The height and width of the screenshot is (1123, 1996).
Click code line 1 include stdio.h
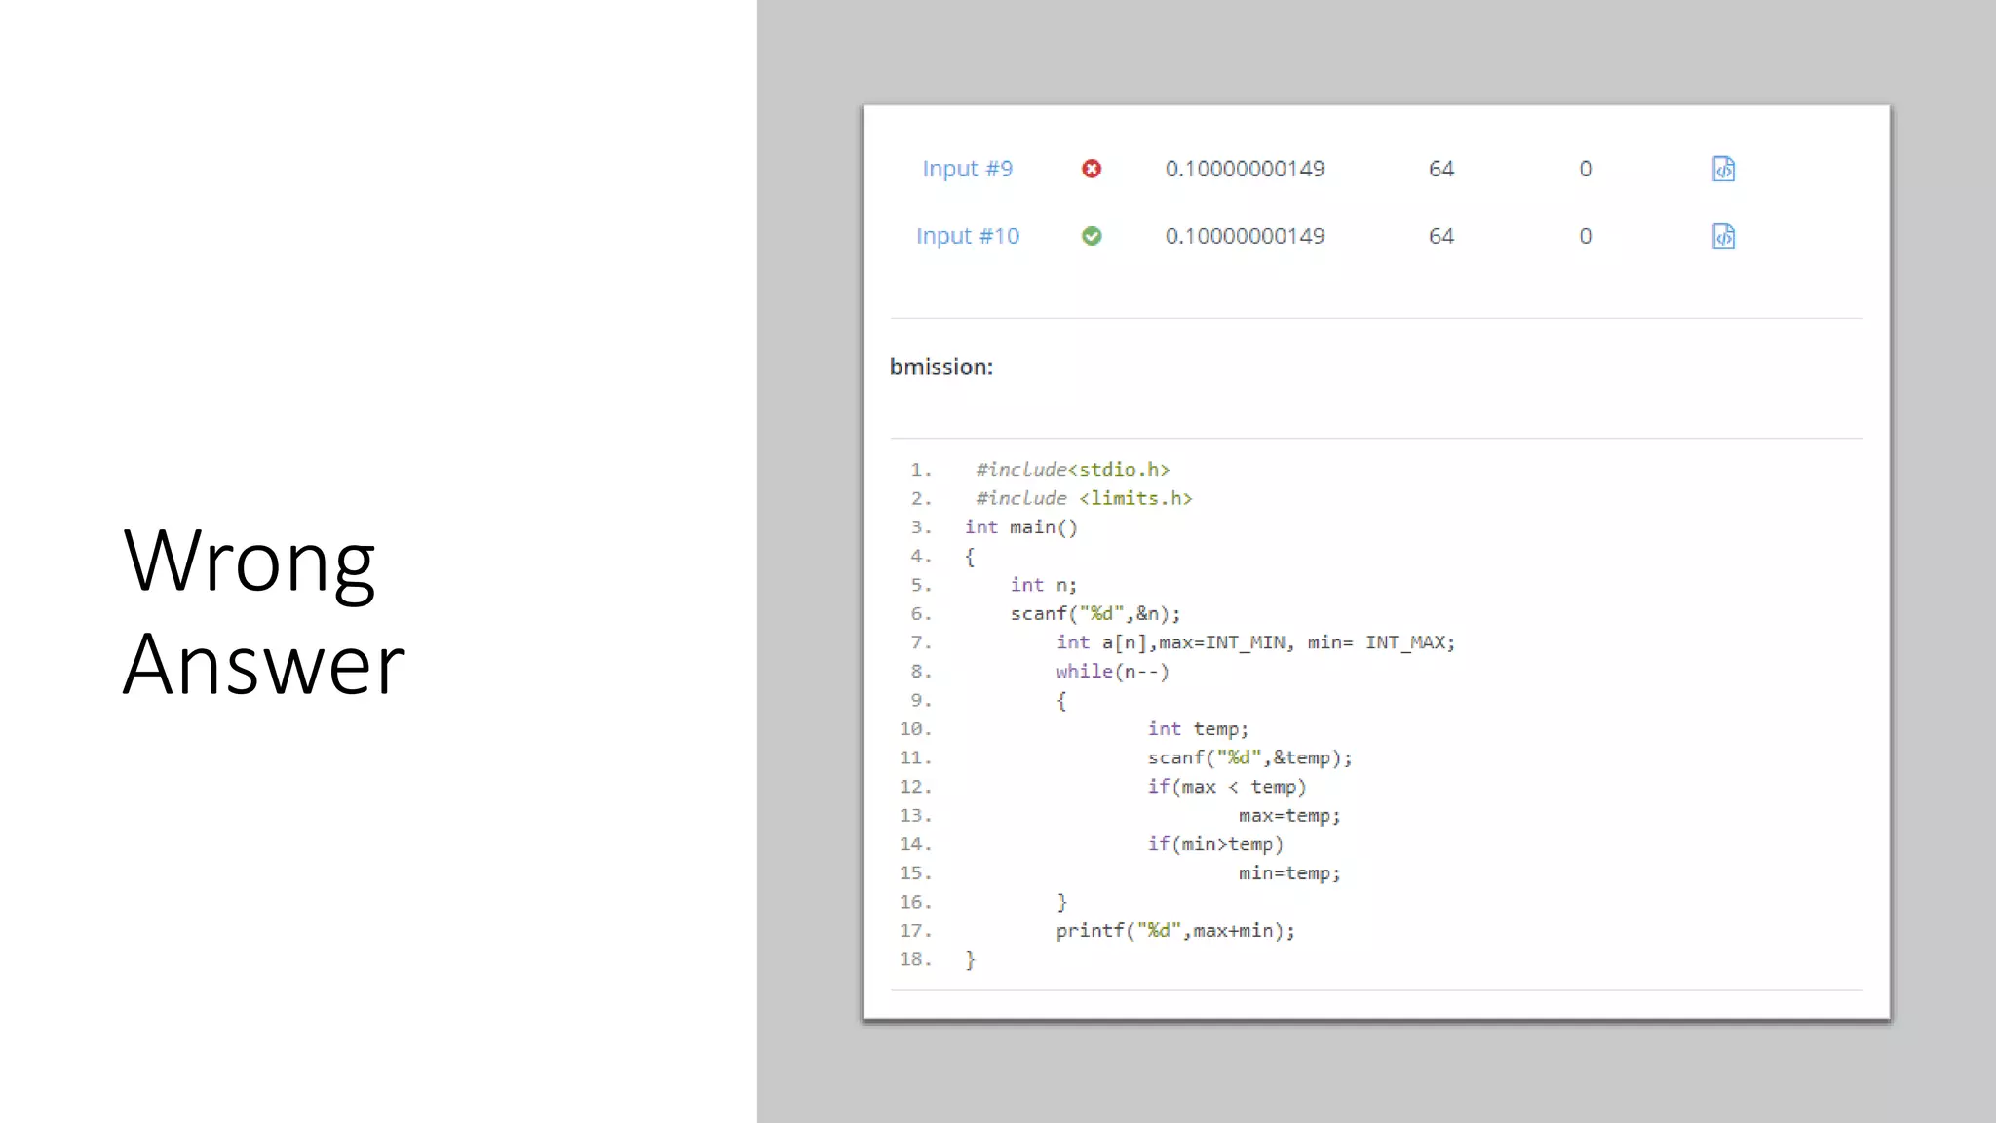click(1072, 470)
